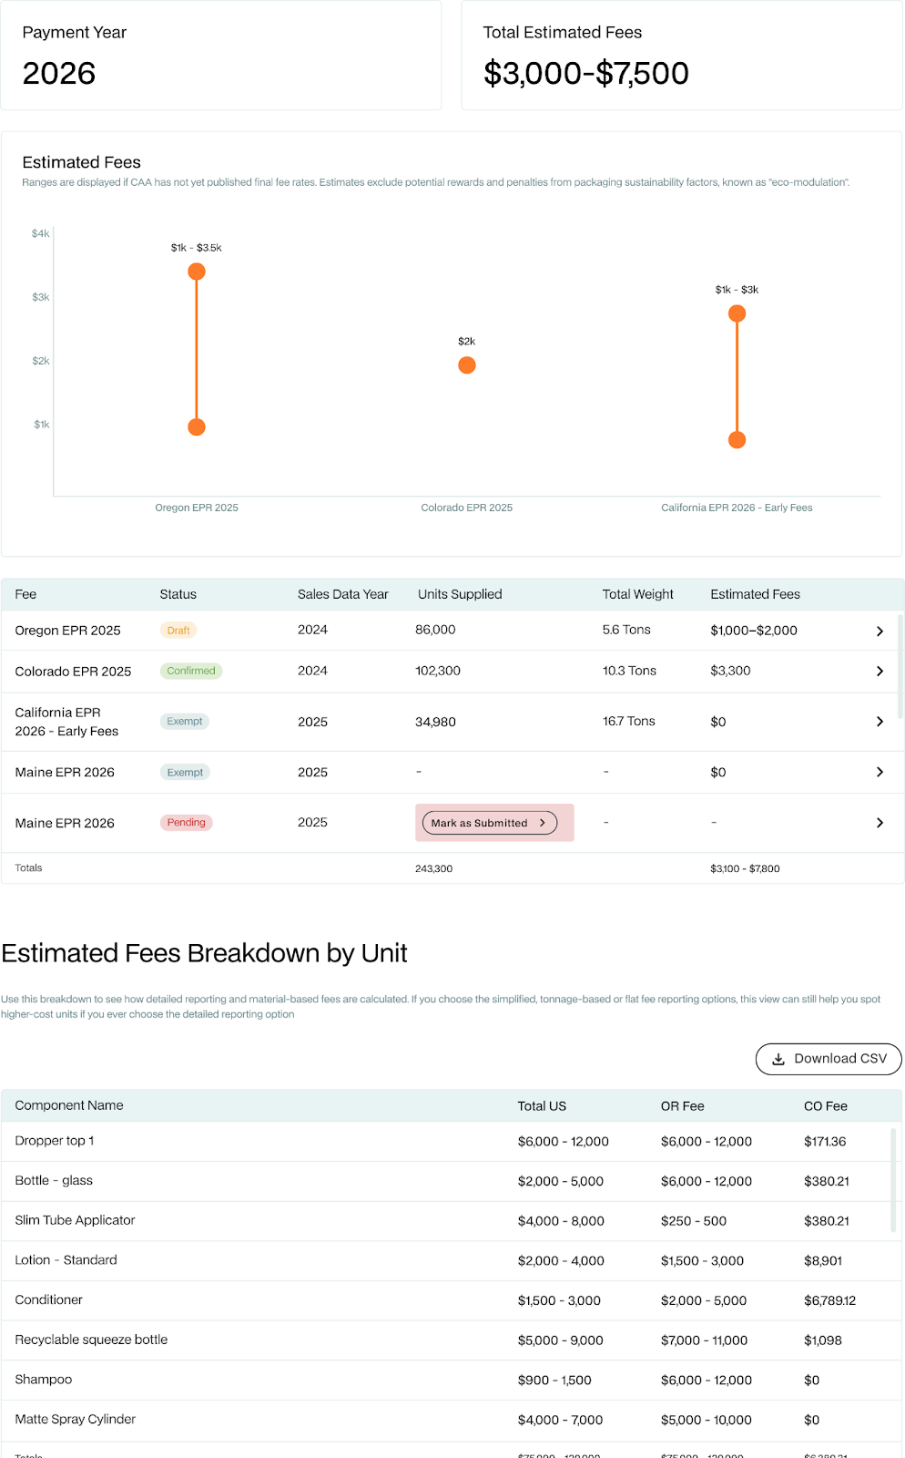Expand the pending Maine EPR 2026 row chevron
Screen dimensions: 905x1458
[x=880, y=823]
